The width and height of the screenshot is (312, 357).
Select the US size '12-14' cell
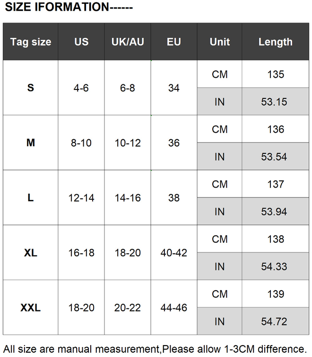tap(81, 198)
